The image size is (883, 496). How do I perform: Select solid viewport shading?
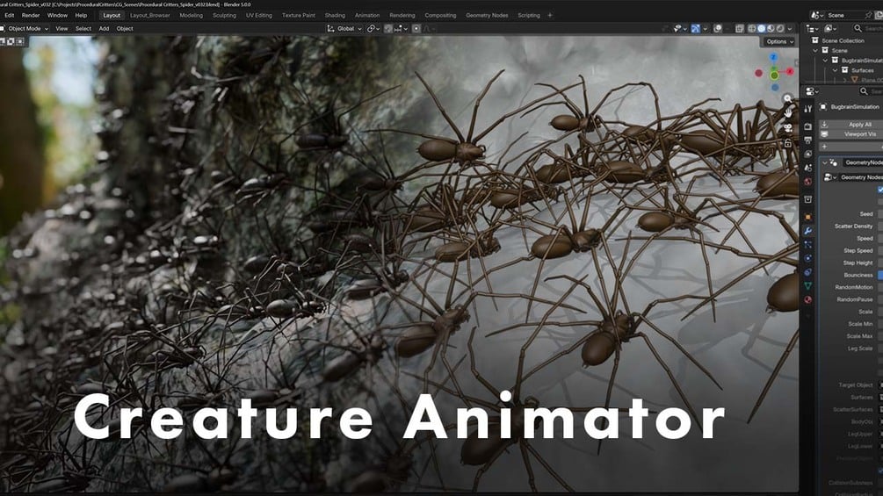pos(762,28)
